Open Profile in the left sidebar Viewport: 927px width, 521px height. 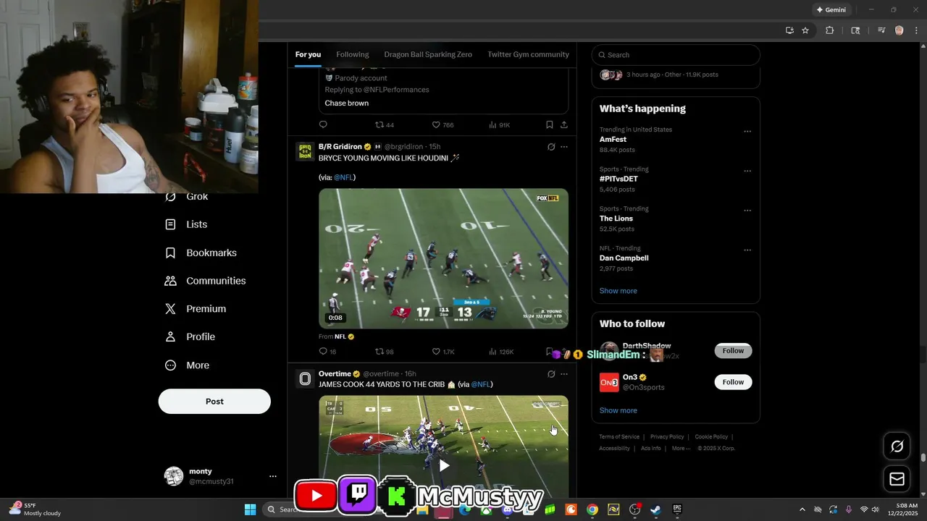[x=190, y=336]
